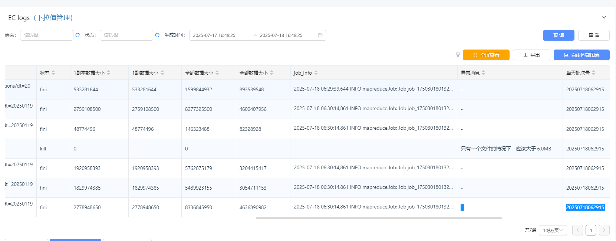Click value 3054711153

pos(253,188)
